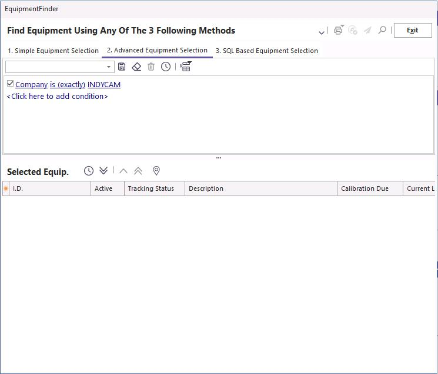This screenshot has height=374, width=438.
Task: Click the save filter disk icon
Action: [122, 67]
